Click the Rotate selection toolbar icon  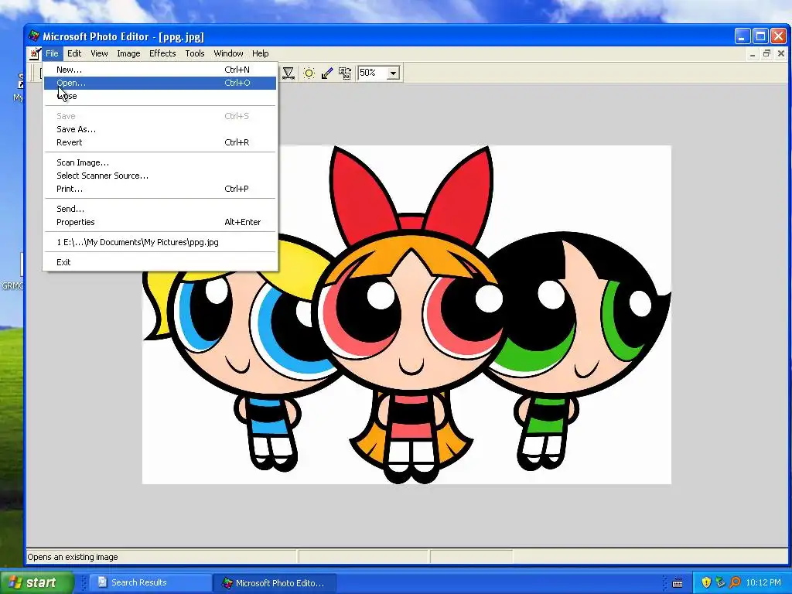[x=345, y=73]
